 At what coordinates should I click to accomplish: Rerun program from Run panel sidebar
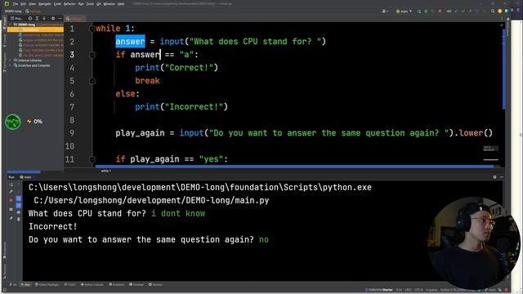[11, 185]
